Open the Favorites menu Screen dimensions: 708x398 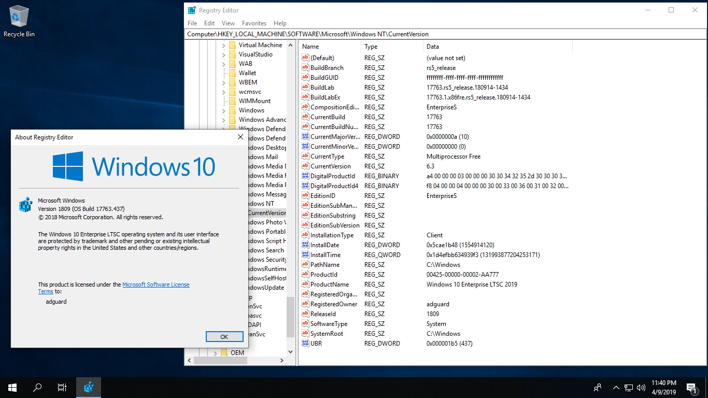point(254,23)
